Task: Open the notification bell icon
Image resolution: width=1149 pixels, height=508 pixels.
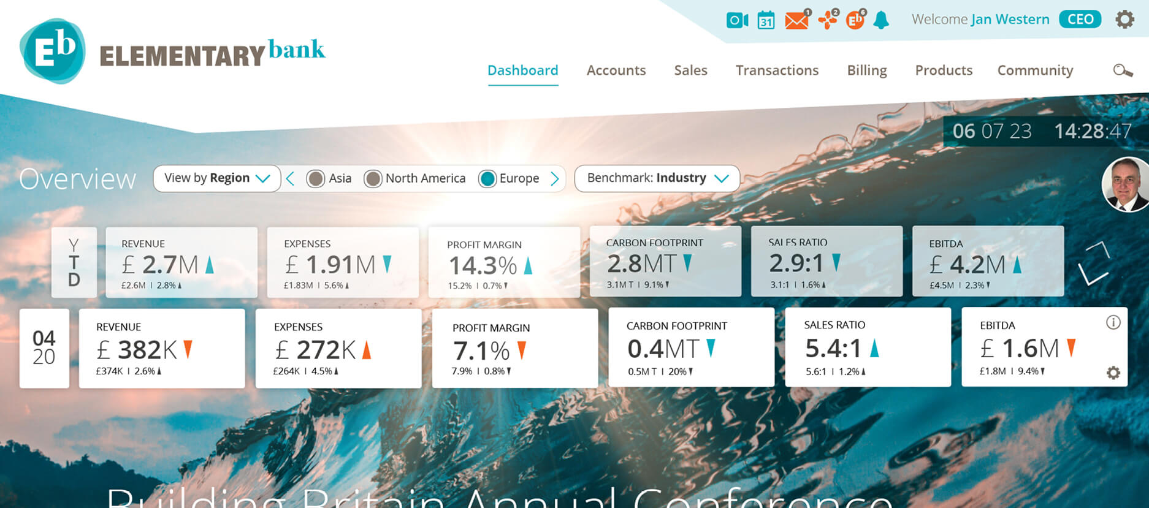Action: [x=881, y=20]
